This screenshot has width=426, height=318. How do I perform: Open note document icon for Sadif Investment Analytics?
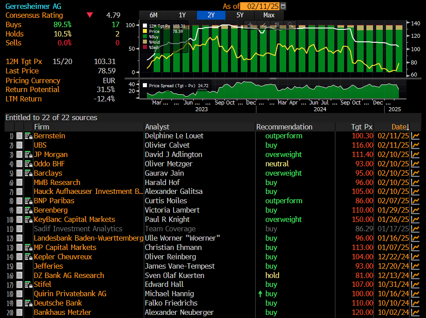[19, 229]
